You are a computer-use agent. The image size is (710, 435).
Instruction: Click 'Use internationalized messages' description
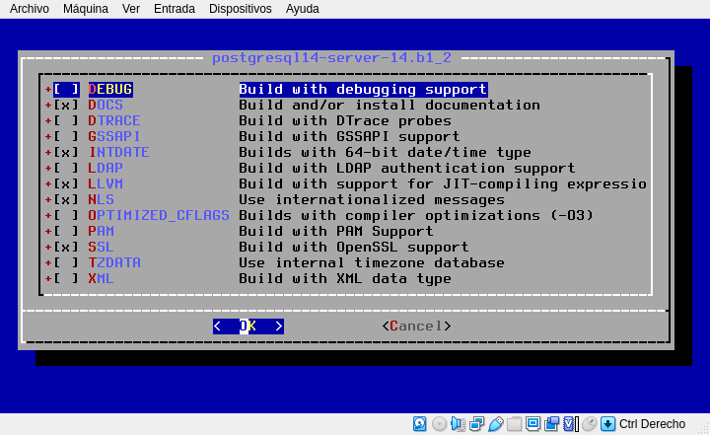click(372, 200)
